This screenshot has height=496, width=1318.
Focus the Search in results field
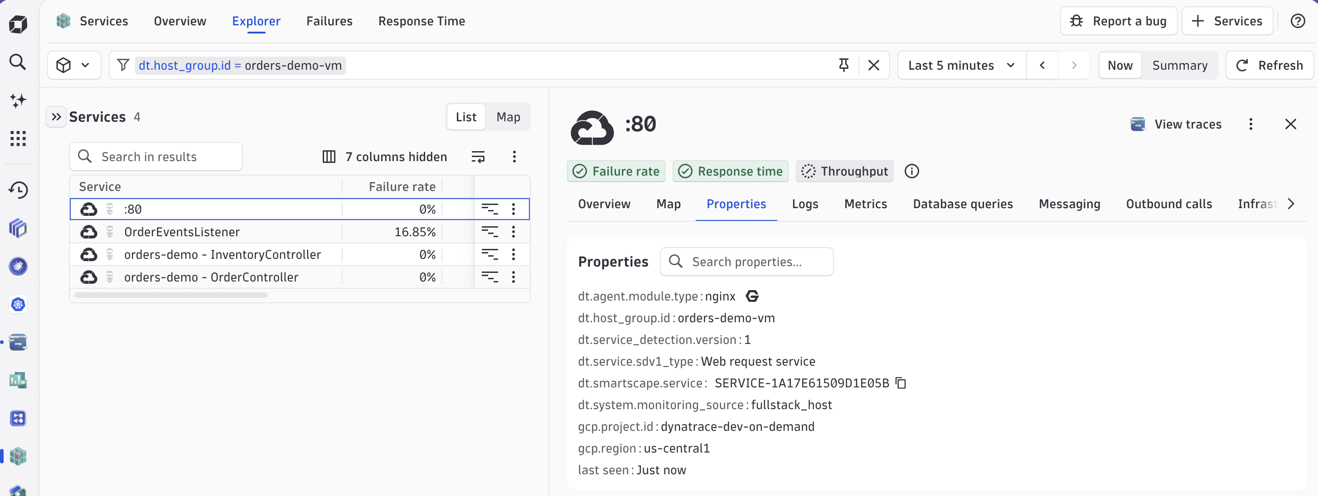click(x=155, y=156)
